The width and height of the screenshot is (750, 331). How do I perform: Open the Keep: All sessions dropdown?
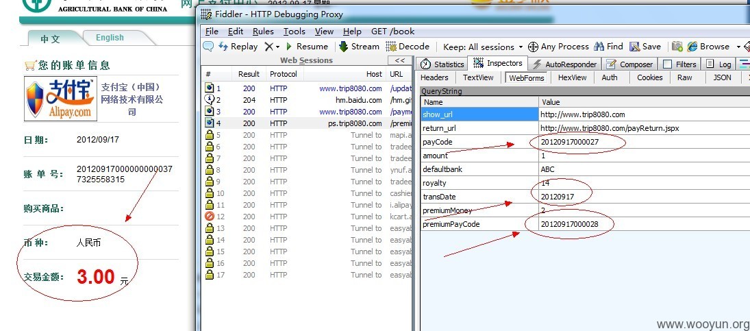(x=482, y=47)
